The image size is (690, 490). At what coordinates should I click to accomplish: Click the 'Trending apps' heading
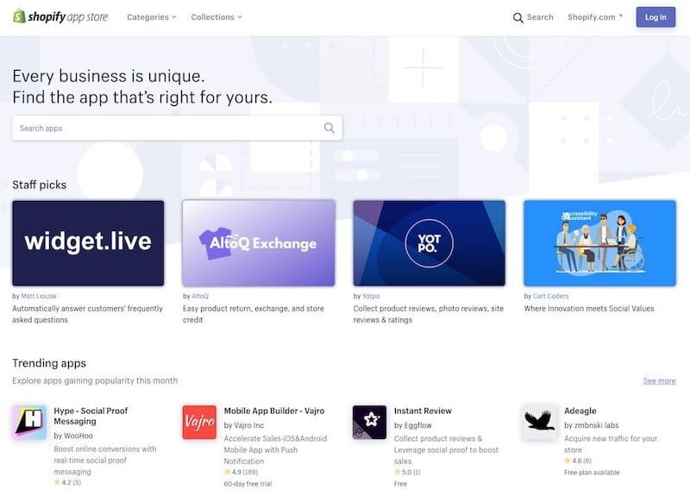tap(49, 363)
